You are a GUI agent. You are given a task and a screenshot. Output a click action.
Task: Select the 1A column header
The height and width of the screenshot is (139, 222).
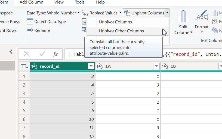point(128,66)
